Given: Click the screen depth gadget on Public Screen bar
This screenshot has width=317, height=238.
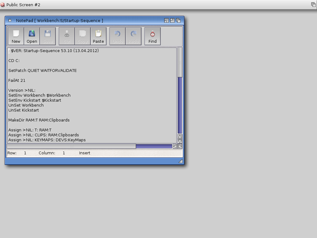Looking at the screenshot, I should [x=313, y=4].
